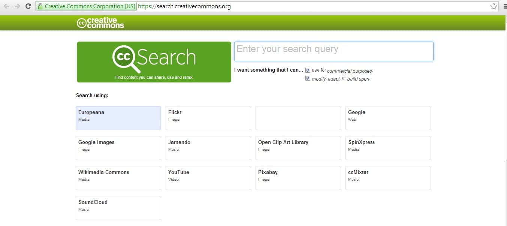This screenshot has height=226, width=507.
Task: Click the "build upon" text label
Action: click(359, 79)
